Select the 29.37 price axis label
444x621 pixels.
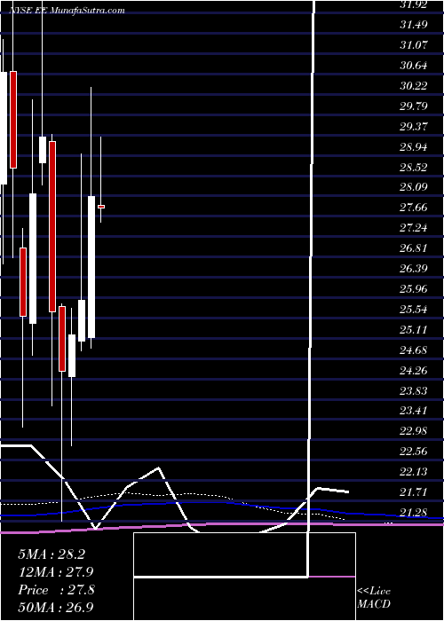coord(415,126)
